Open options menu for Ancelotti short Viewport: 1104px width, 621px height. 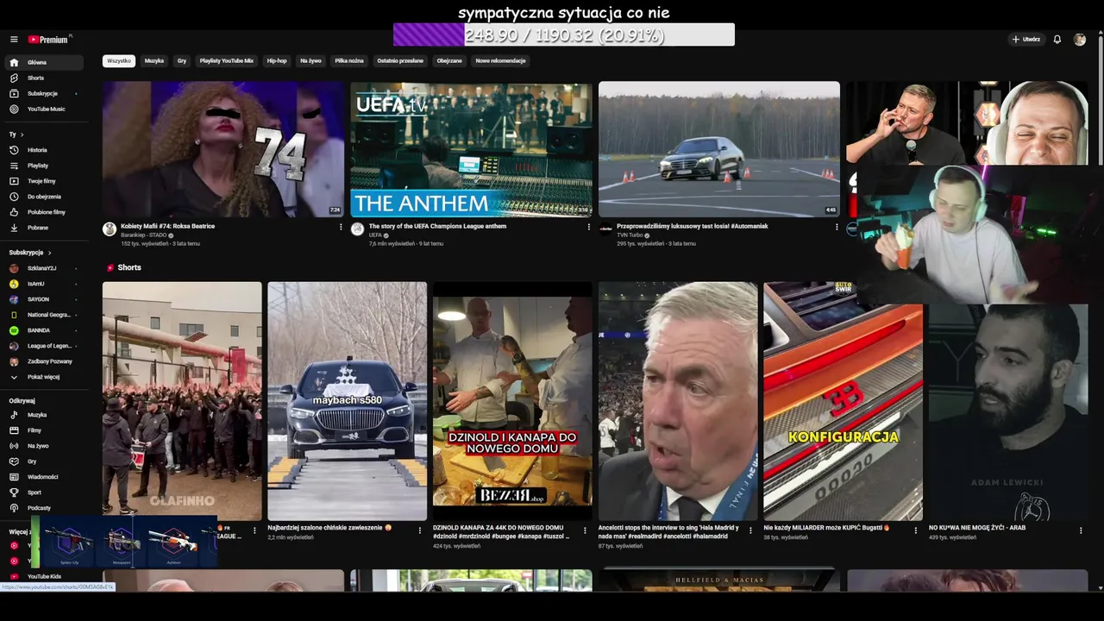point(750,530)
